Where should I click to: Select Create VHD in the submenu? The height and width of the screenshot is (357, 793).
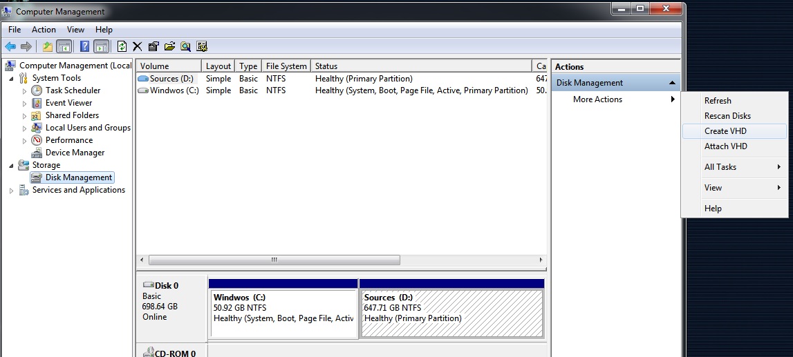point(734,131)
